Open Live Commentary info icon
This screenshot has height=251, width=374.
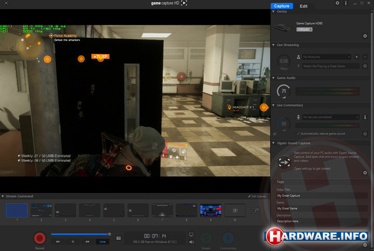click(365, 117)
